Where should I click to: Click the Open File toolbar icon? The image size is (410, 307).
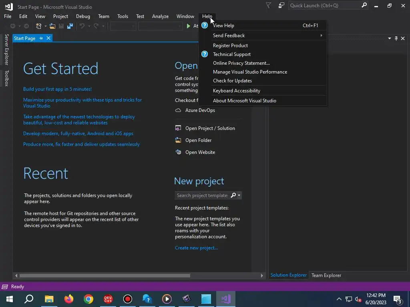tap(52, 26)
